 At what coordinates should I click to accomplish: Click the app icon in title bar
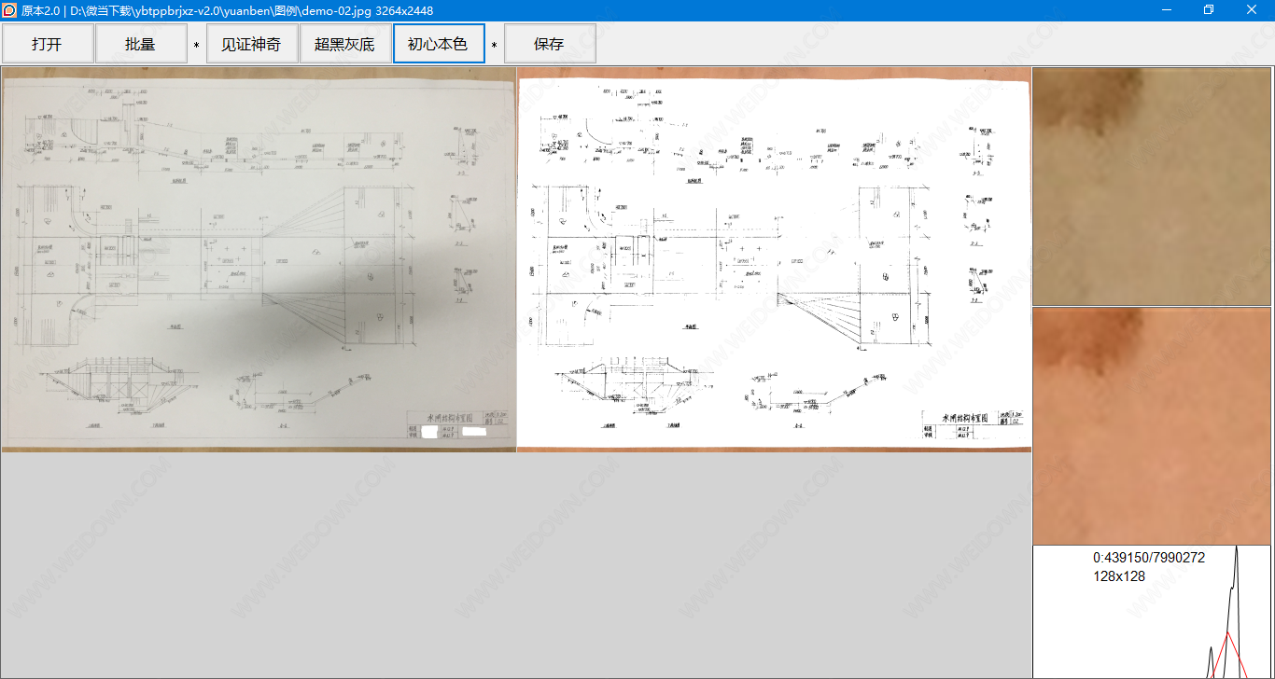tap(9, 10)
